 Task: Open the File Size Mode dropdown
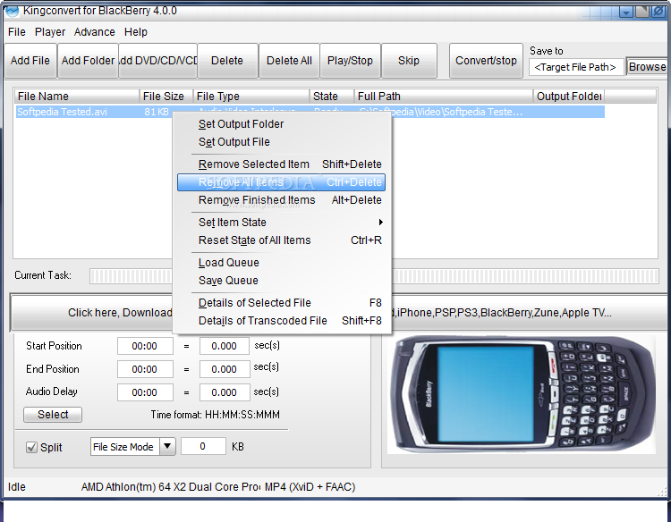pyautogui.click(x=132, y=447)
